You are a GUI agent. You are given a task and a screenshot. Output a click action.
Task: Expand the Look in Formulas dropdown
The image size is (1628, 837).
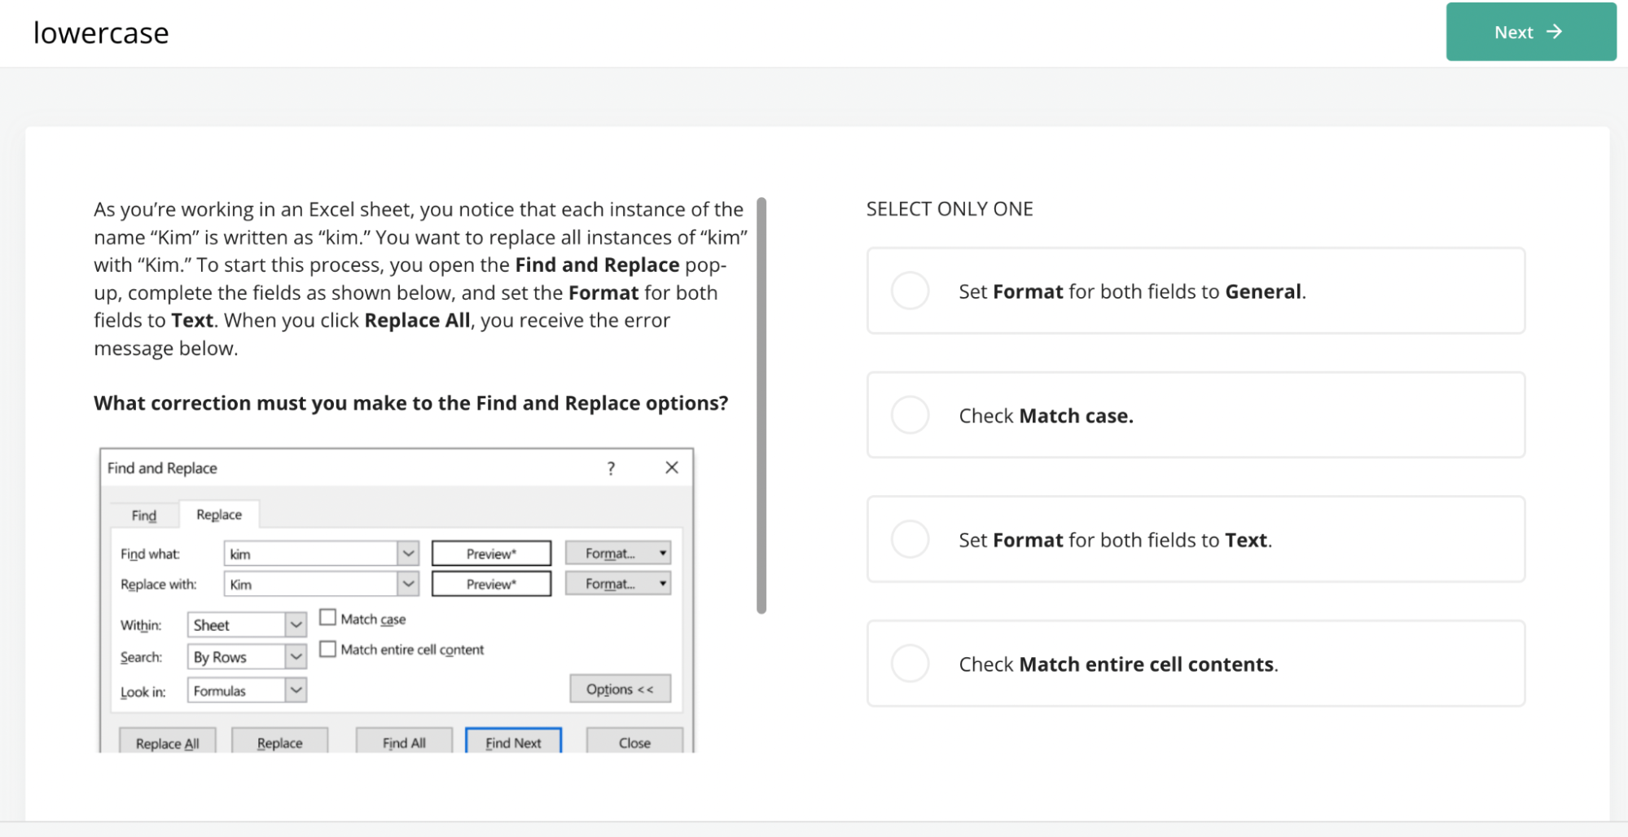point(296,690)
